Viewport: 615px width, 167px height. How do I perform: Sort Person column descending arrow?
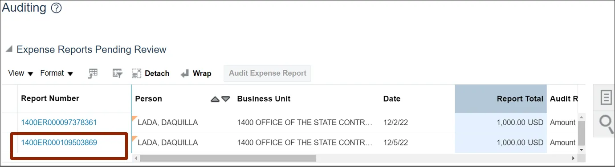[226, 99]
